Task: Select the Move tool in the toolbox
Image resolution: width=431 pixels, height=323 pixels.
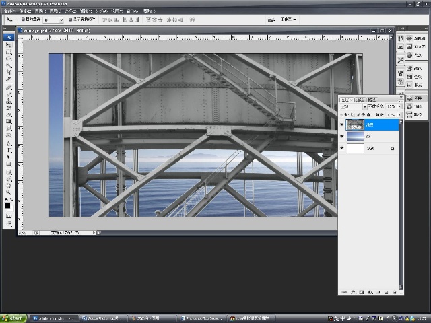Action: (9, 45)
